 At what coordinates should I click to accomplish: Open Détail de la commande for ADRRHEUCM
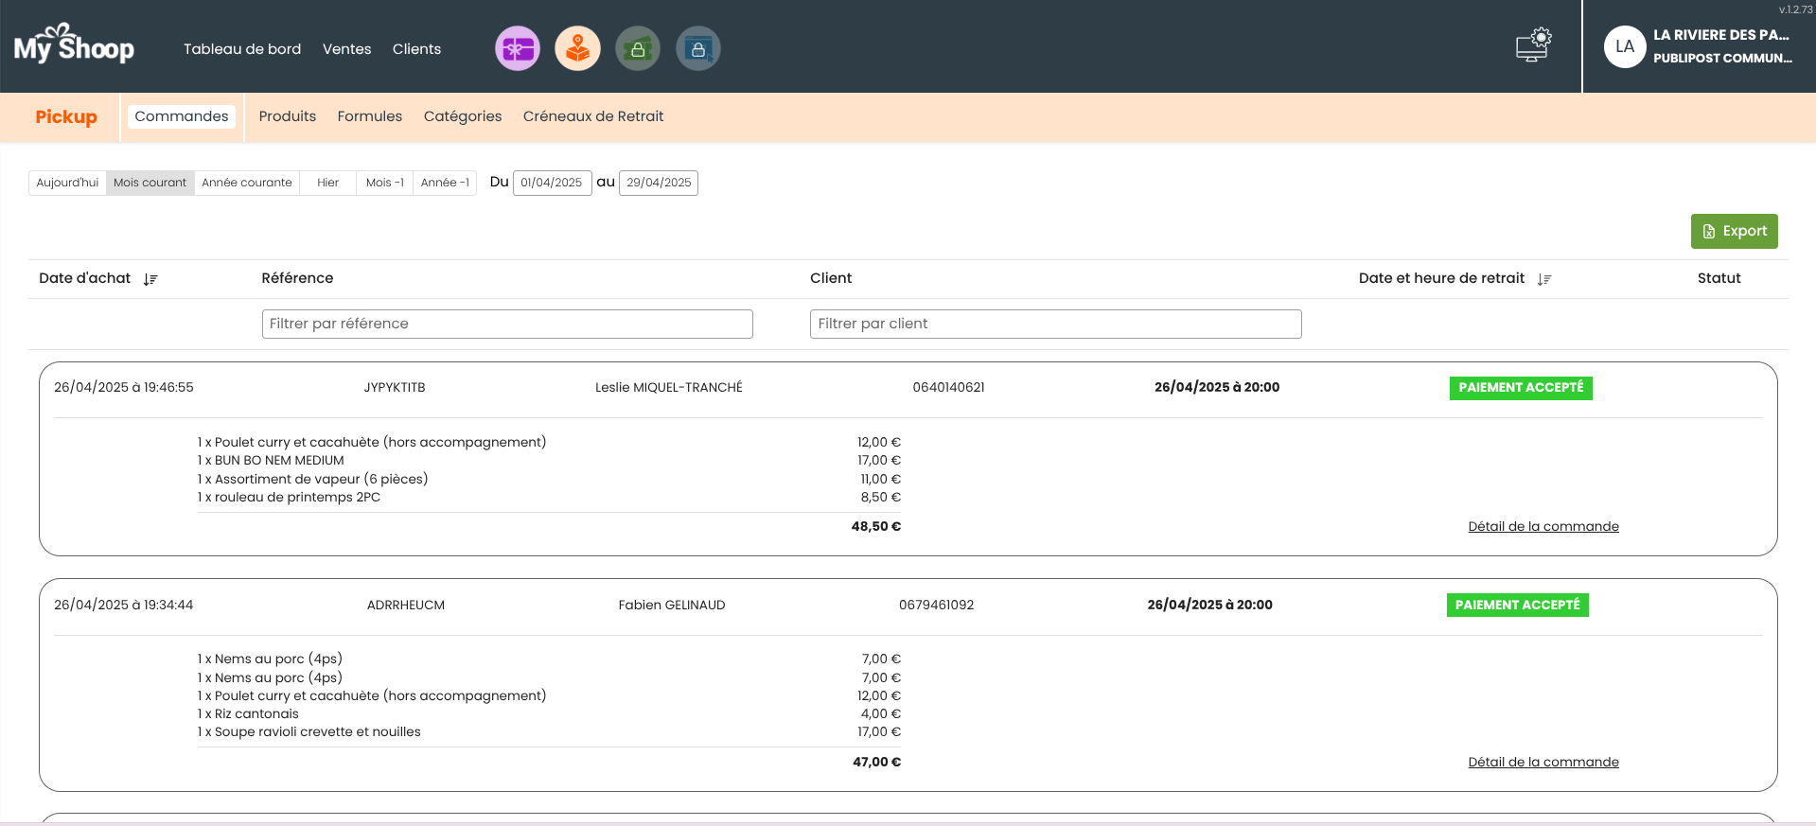pyautogui.click(x=1543, y=762)
